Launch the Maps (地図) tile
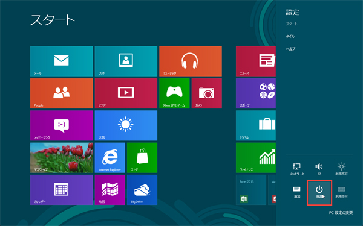 coord(110,190)
